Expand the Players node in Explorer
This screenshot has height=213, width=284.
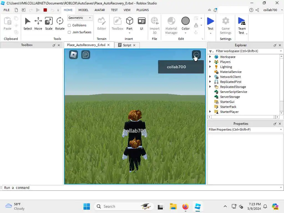(x=210, y=62)
